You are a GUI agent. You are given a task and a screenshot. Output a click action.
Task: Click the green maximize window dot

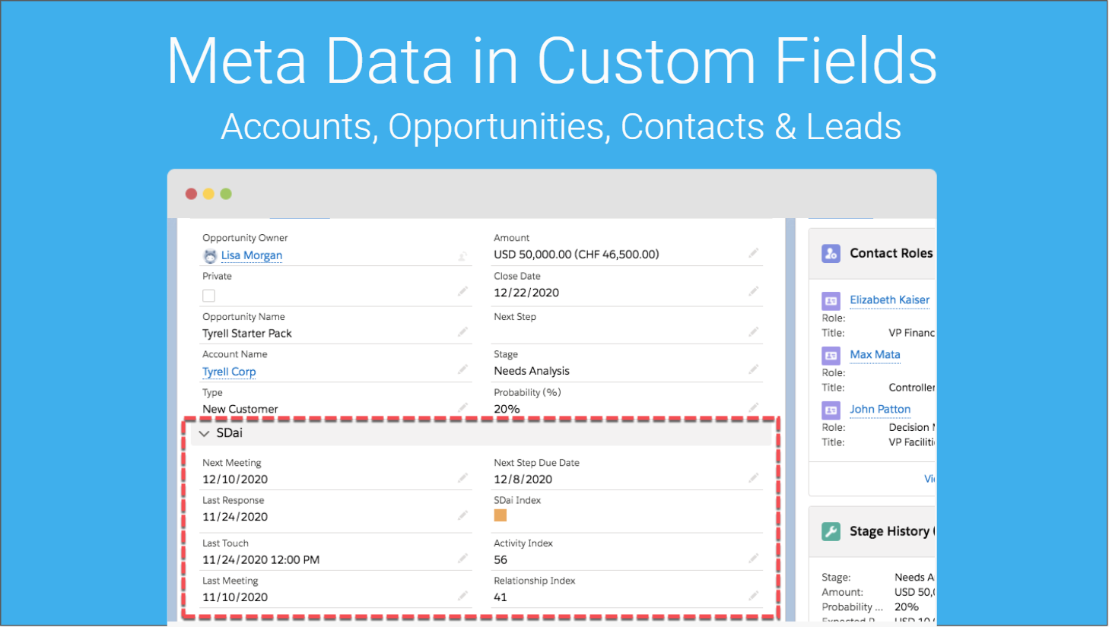click(226, 194)
